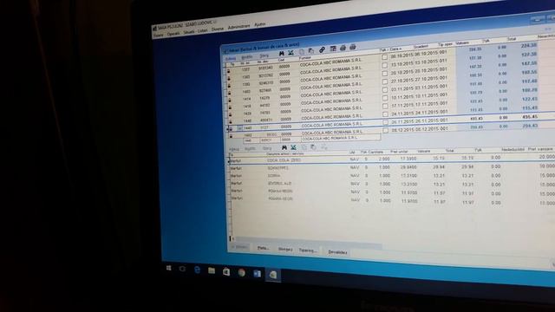Image resolution: width=555 pixels, height=312 pixels.
Task: Tick checkbox on row dated 20.10.2015
Action: coord(385,73)
